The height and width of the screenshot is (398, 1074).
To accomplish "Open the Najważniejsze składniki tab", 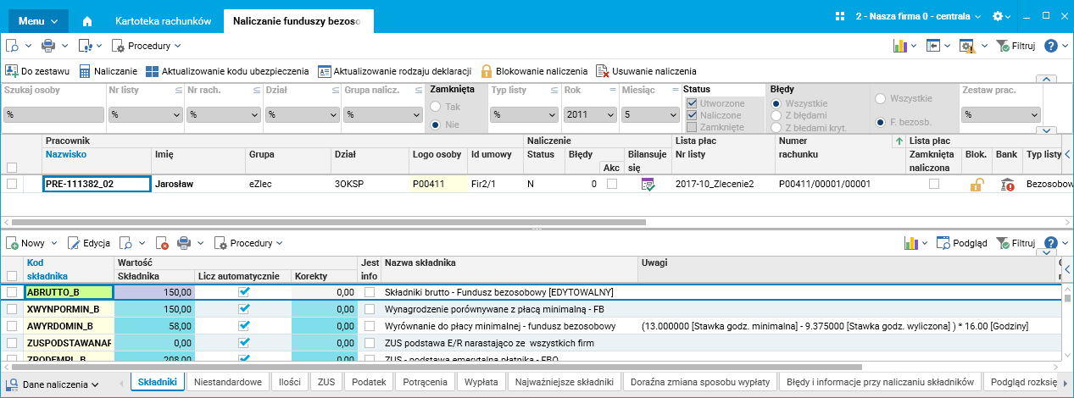I will [564, 382].
